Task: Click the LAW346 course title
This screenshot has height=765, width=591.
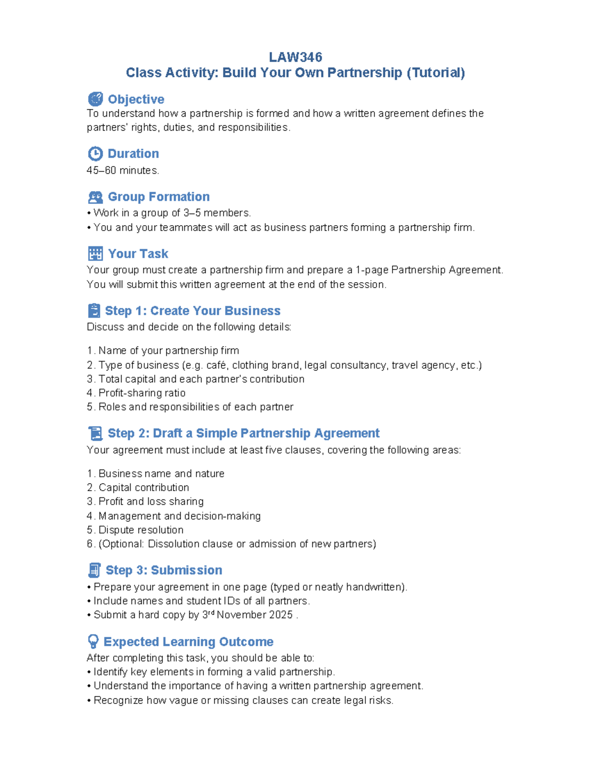Action: (295, 57)
